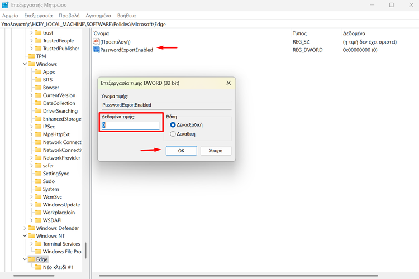Expand the Windows Defender key
The height and width of the screenshot is (279, 419).
pos(25,228)
